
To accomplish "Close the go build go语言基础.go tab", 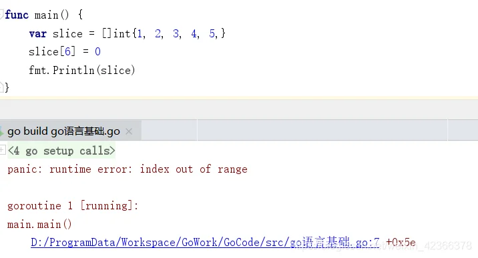I will [129, 131].
